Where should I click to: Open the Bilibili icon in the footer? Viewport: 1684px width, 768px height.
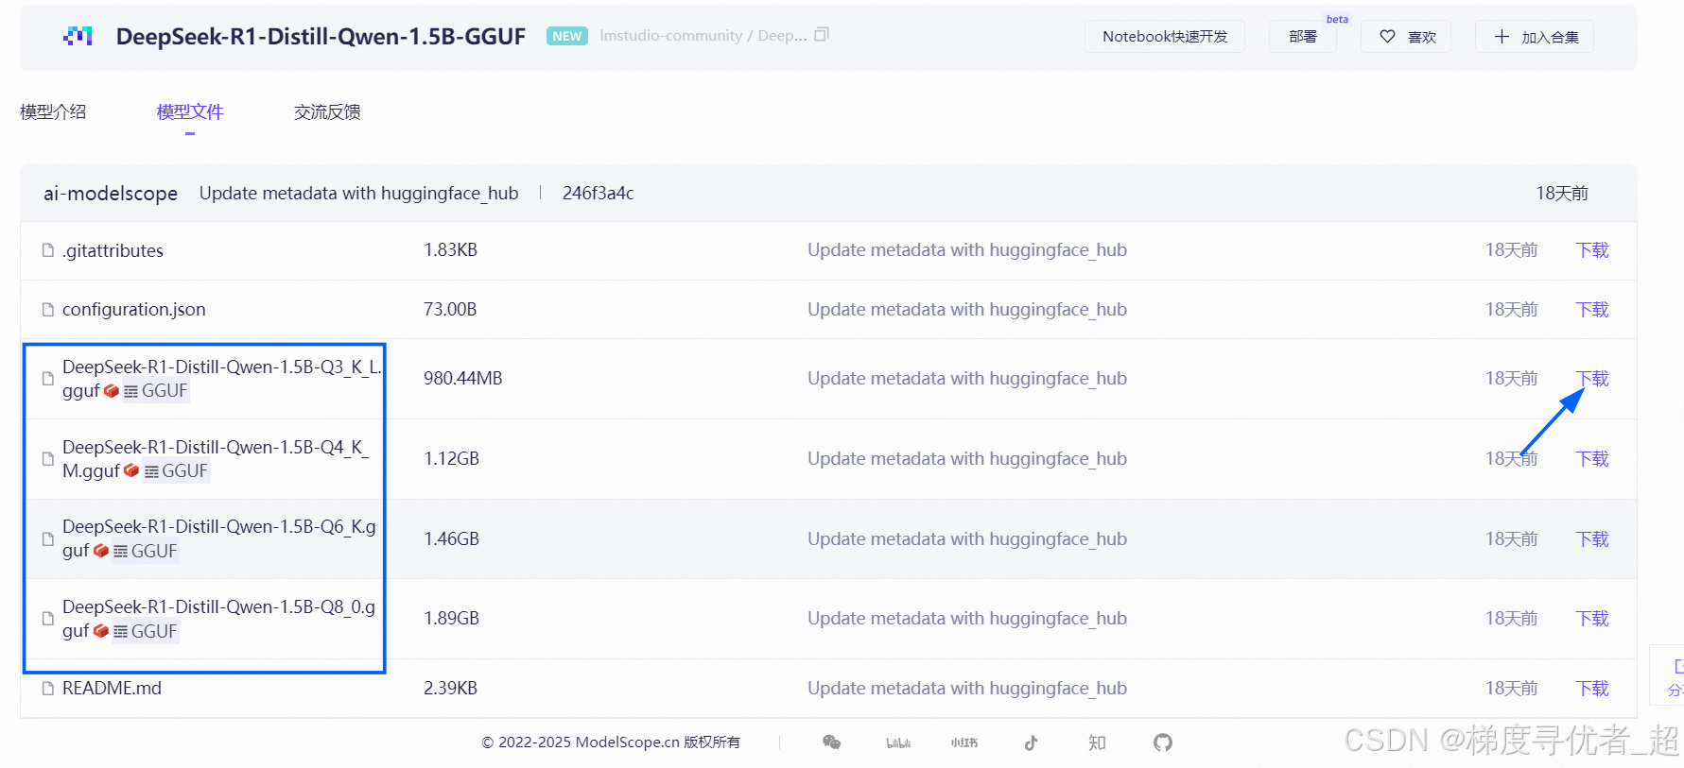point(898,743)
